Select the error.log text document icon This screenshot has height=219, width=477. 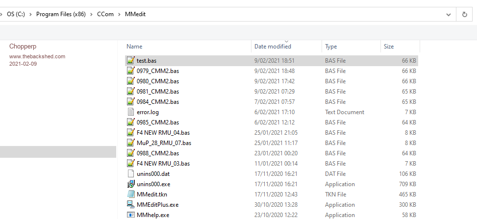130,112
